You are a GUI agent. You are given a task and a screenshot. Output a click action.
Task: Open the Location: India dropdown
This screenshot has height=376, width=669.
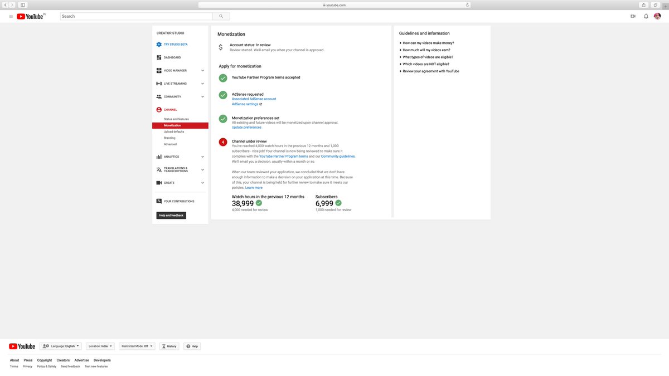[100, 346]
